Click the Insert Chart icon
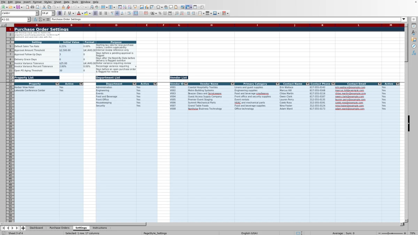 point(147,7)
